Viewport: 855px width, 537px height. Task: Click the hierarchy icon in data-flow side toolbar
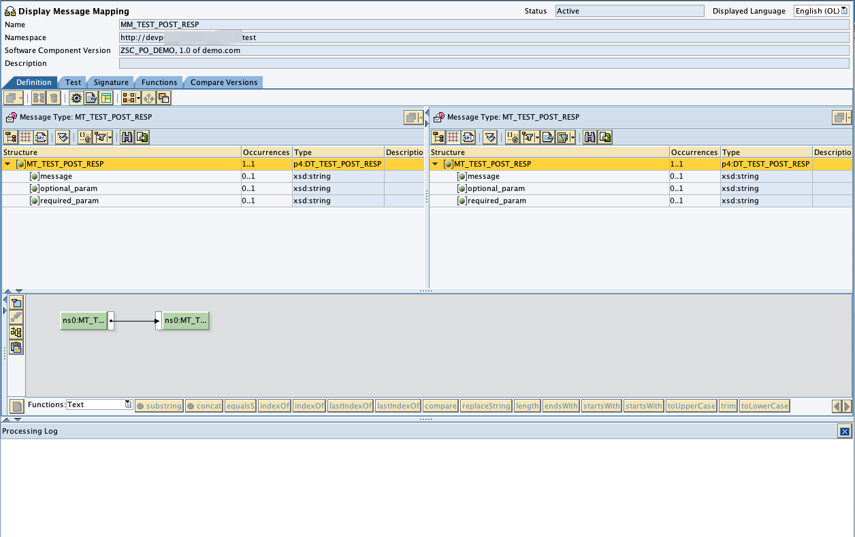point(16,332)
